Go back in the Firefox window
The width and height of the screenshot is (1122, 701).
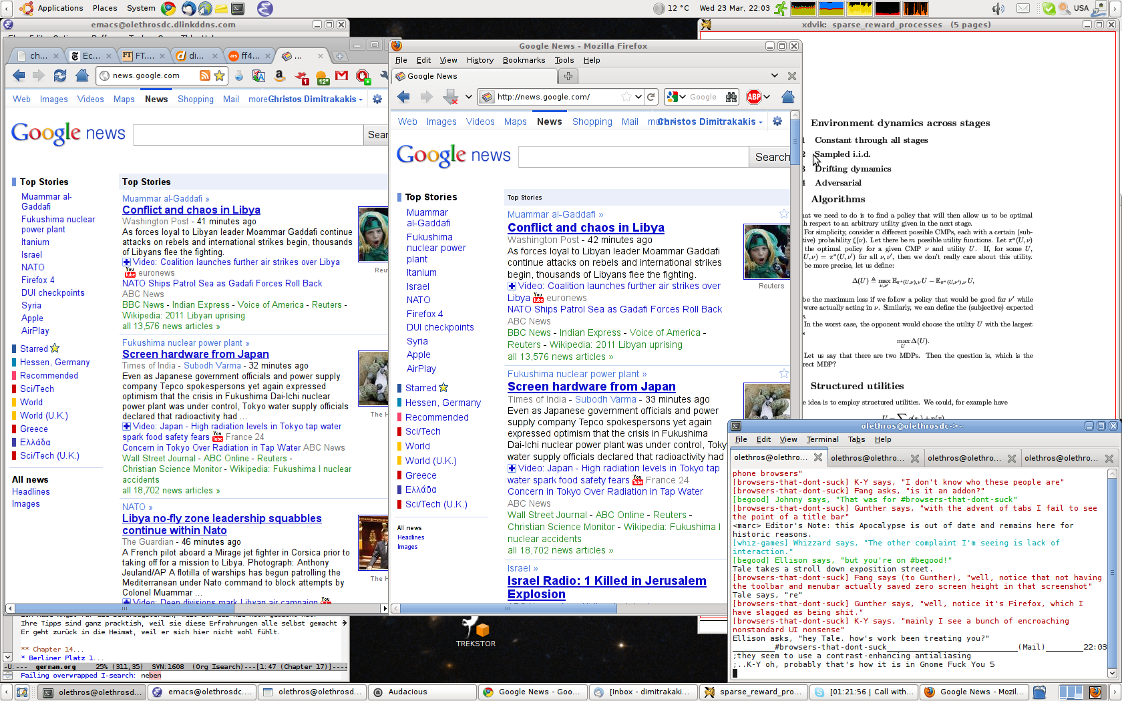[x=403, y=97]
